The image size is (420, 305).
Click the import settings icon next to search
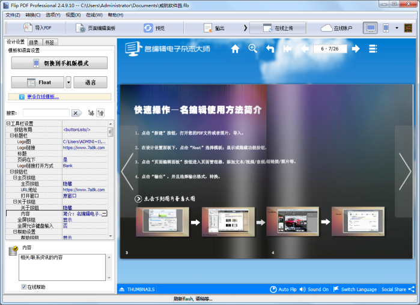[91, 113]
